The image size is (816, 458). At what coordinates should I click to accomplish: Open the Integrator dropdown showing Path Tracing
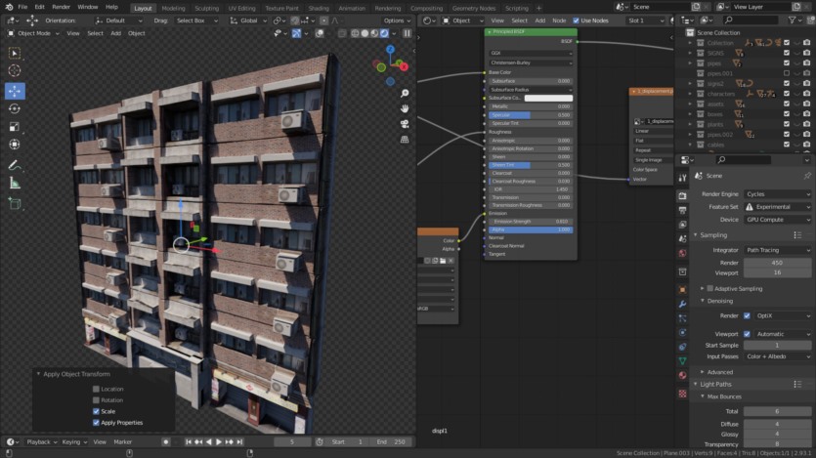(778, 250)
